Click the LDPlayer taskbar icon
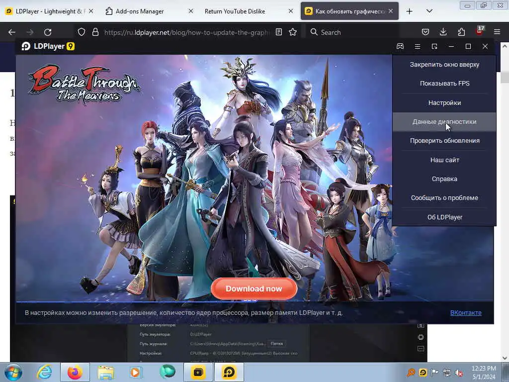Viewport: 509px width, 382px height. (229, 372)
